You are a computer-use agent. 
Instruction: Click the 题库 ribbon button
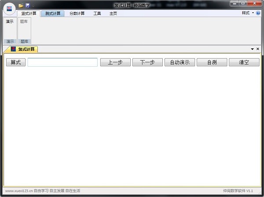pos(24,21)
